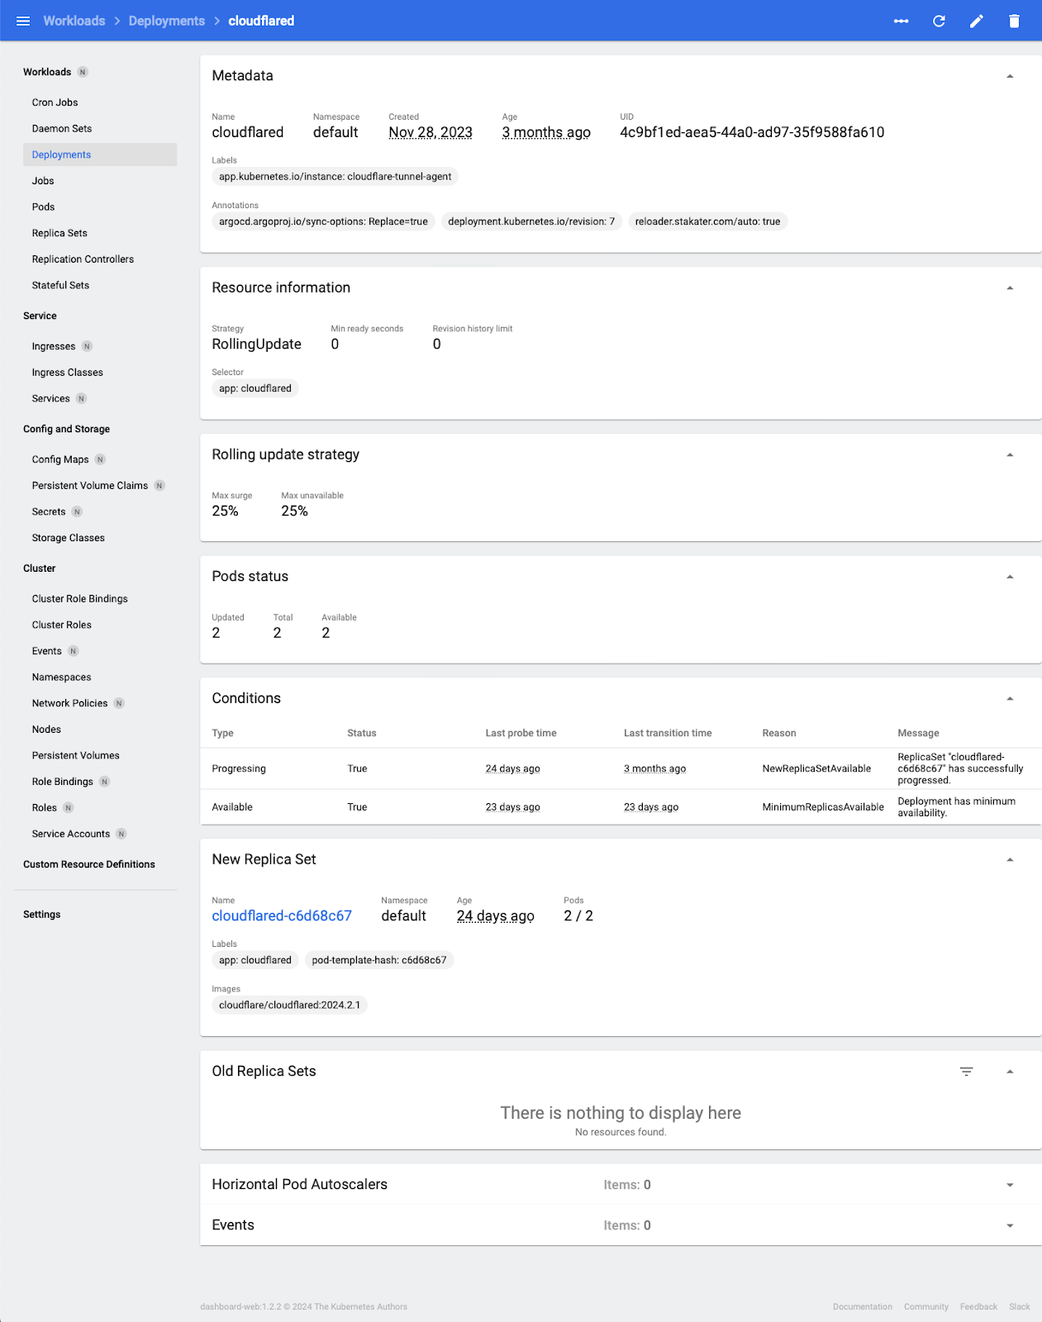The height and width of the screenshot is (1322, 1042).
Task: Open Roles in the sidebar
Action: 45,808
